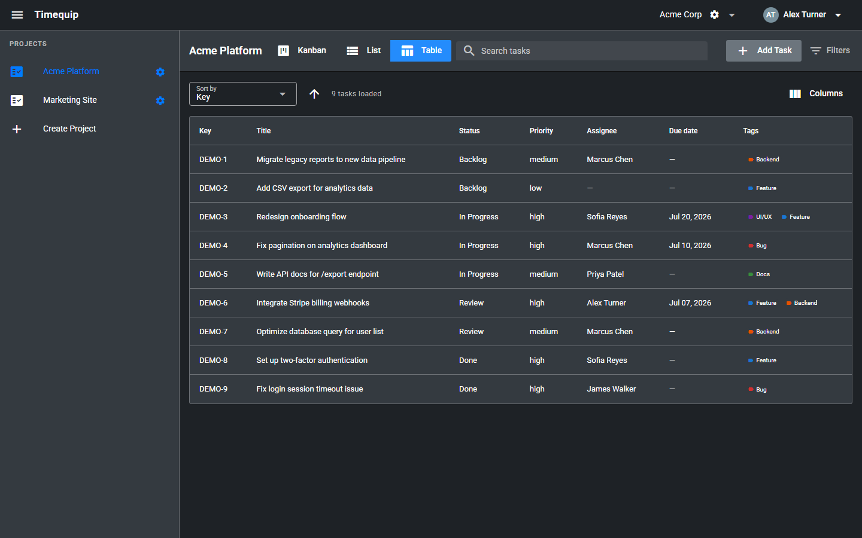Screen dimensions: 862x538
Task: Click Priya Patel assignee cell
Action: (x=605, y=274)
